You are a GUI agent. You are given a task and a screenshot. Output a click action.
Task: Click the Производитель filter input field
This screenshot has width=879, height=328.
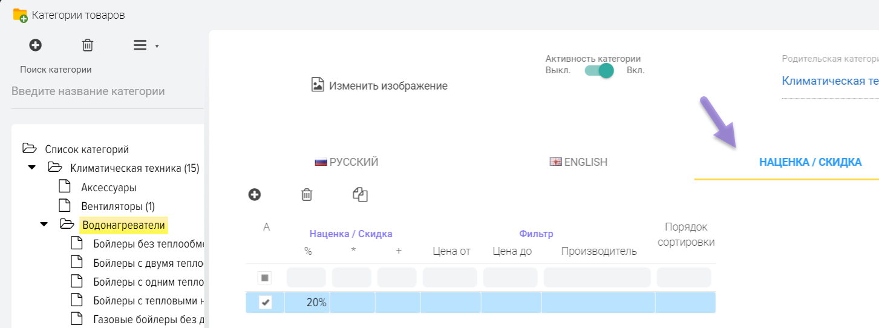point(597,278)
